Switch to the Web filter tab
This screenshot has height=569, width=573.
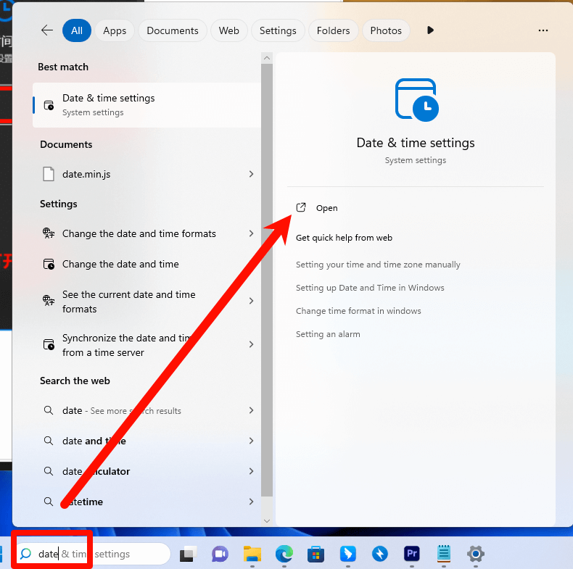tap(229, 30)
